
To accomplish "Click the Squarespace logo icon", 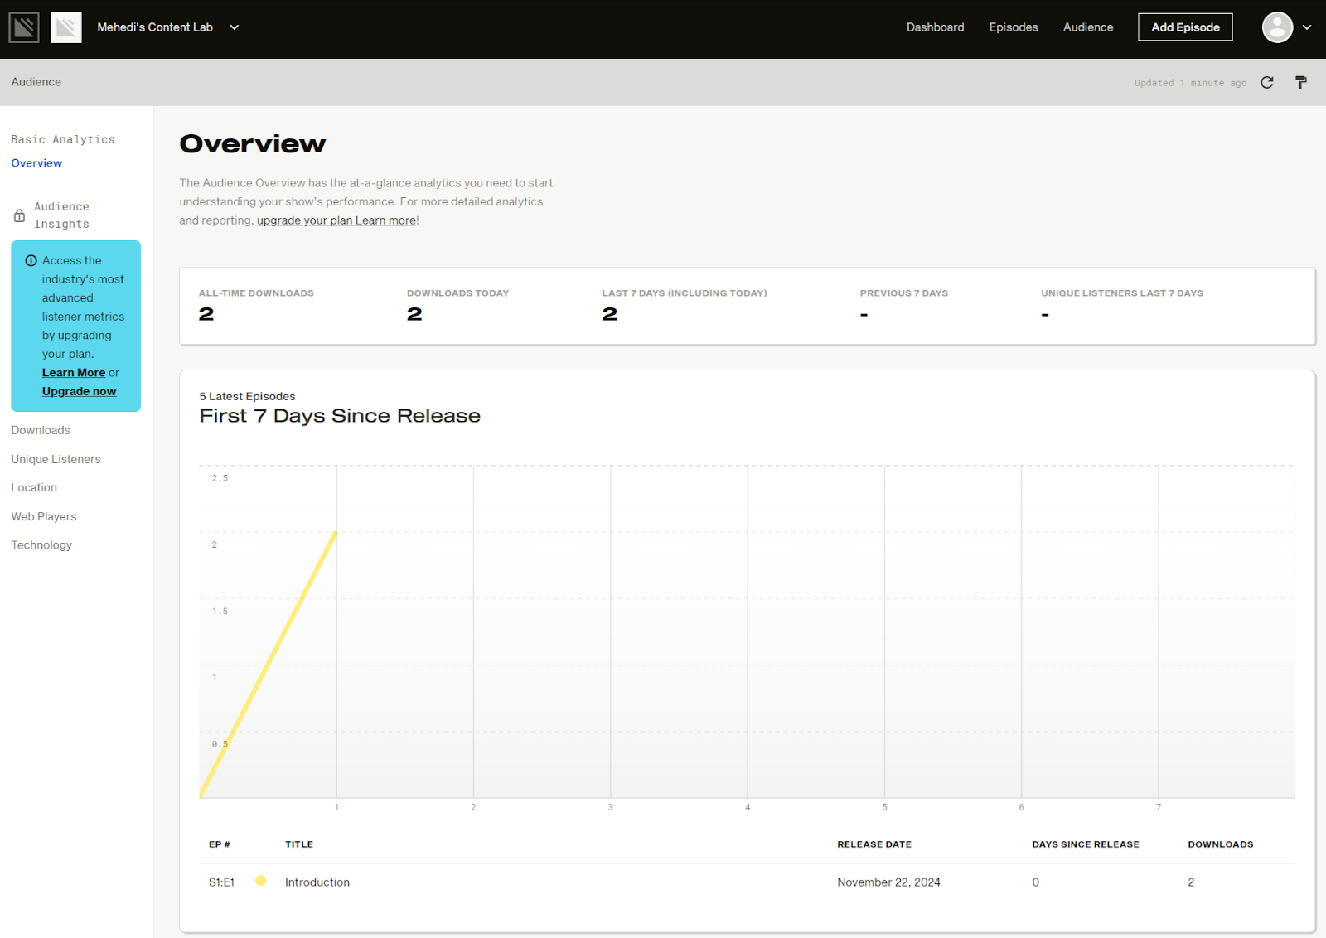I will click(24, 27).
